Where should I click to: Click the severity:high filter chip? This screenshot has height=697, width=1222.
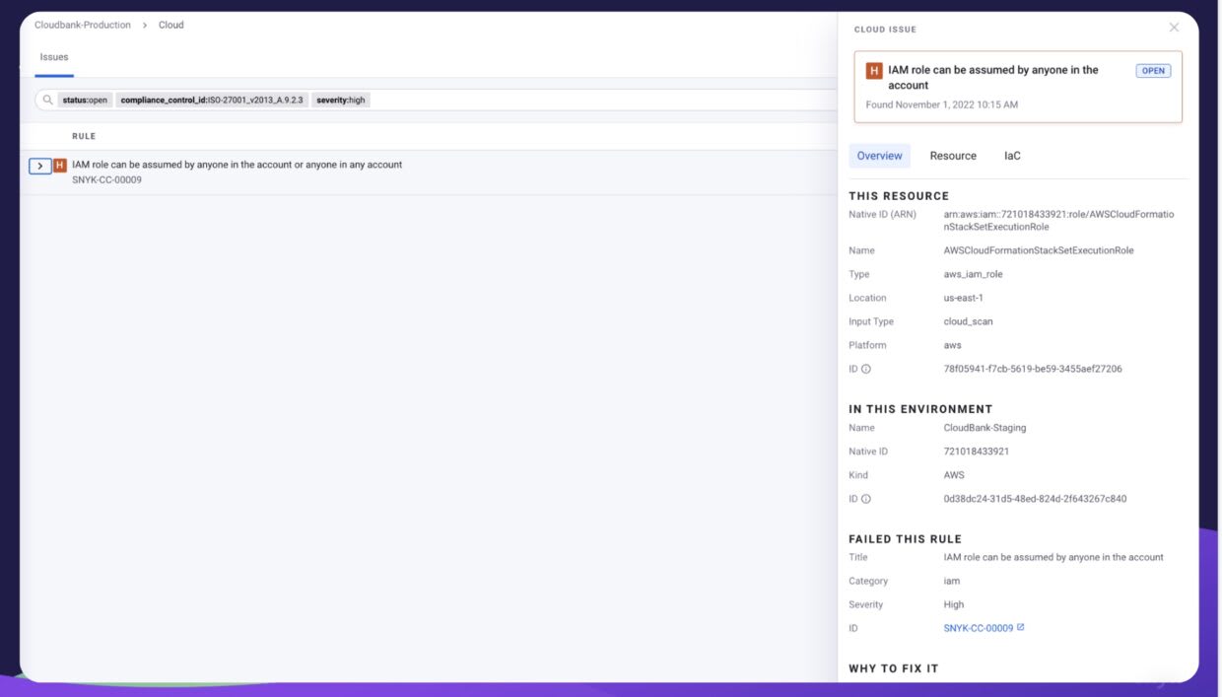341,101
